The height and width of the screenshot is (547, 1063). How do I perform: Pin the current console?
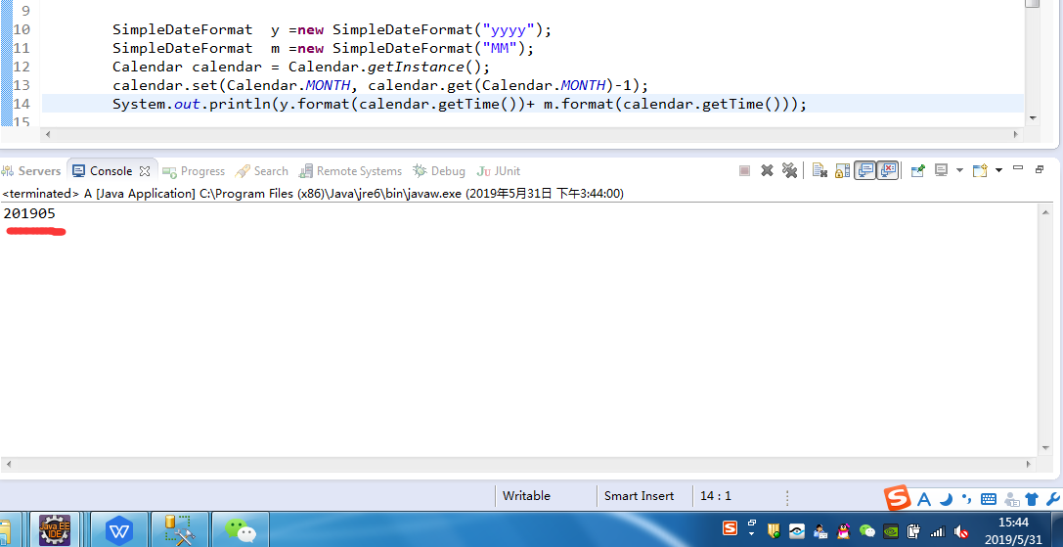918,171
